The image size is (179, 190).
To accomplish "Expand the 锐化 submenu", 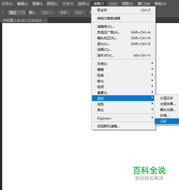I will [124, 81].
